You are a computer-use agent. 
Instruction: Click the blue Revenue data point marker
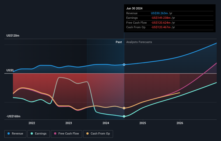(x=124, y=65)
